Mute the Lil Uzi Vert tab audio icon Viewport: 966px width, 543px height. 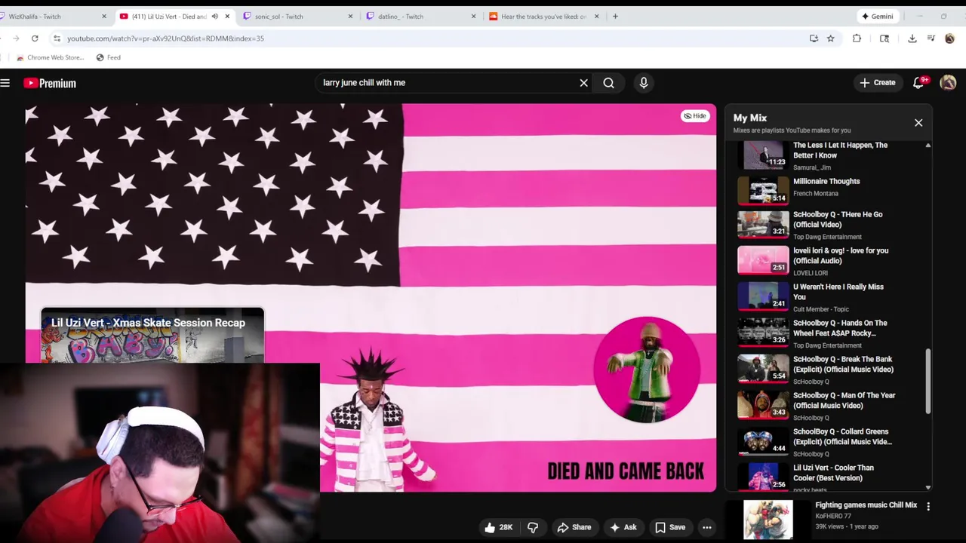[214, 16]
